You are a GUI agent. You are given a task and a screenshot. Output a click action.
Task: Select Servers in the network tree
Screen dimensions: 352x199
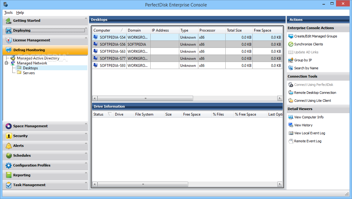coord(29,73)
